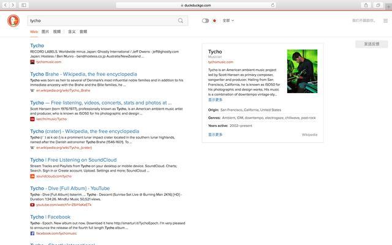Viewport: 392px width, 245px height.
Task: Click the Origin value San Francisco, California
Action: [251, 110]
